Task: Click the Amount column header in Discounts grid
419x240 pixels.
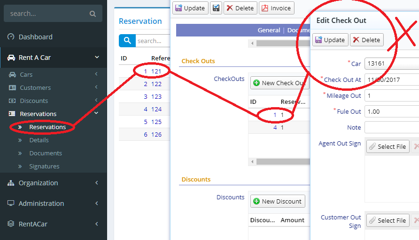Action: (292, 220)
